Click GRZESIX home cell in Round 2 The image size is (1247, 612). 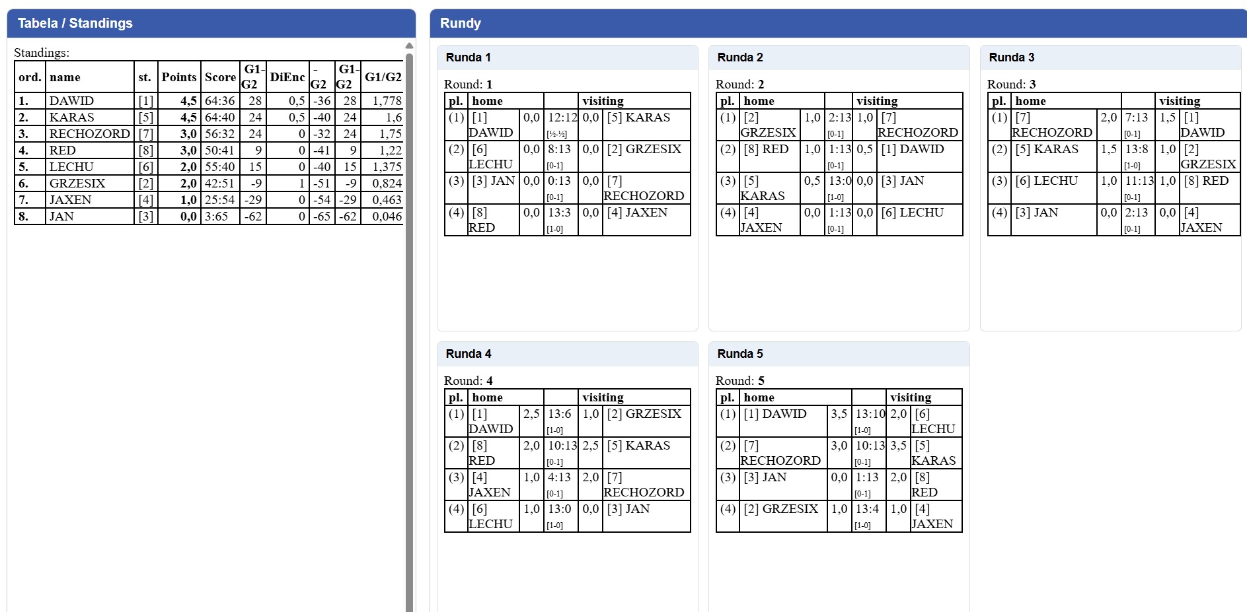768,125
